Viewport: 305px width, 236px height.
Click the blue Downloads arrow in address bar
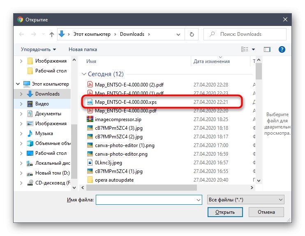[x=62, y=34]
